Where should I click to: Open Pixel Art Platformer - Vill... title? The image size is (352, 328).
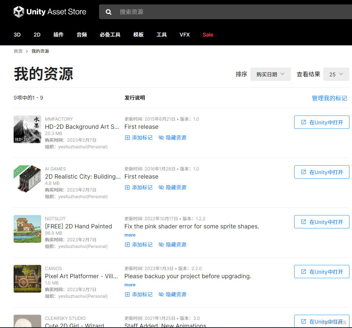pos(81,276)
